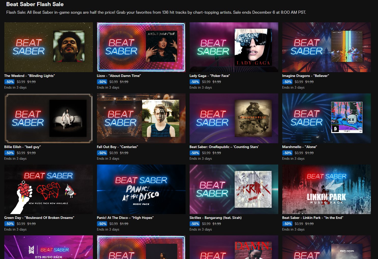Open Linkin Park music pack thumbnail

coord(327,189)
